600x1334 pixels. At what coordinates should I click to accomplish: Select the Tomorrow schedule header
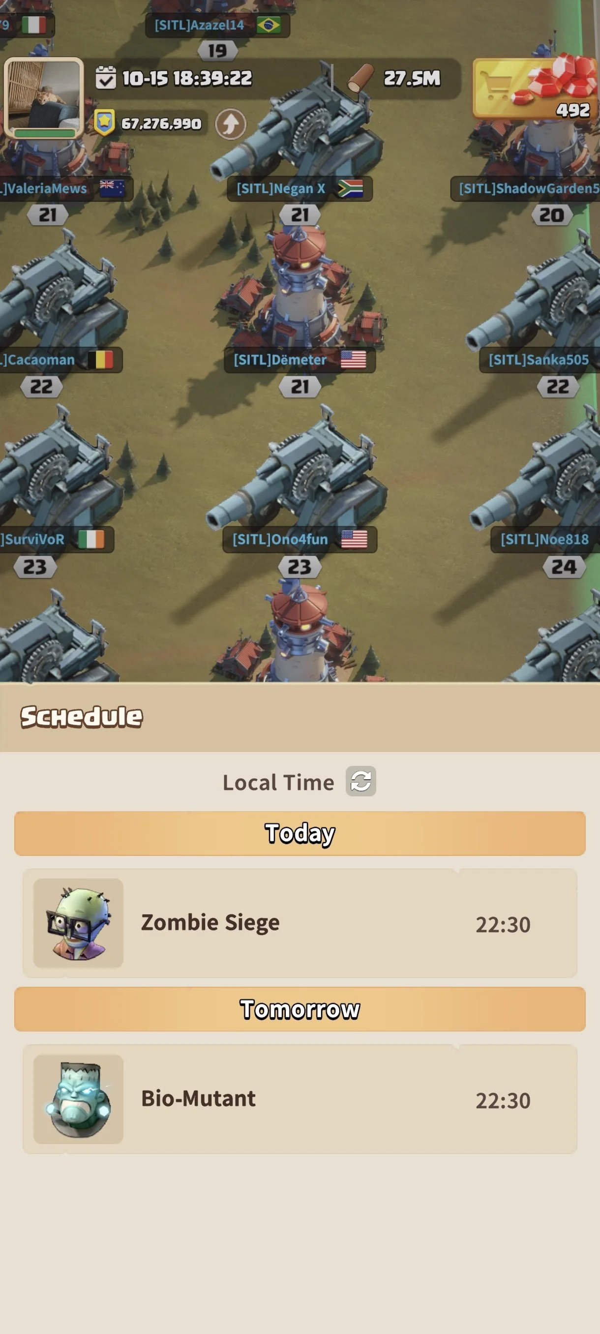[x=300, y=1009]
